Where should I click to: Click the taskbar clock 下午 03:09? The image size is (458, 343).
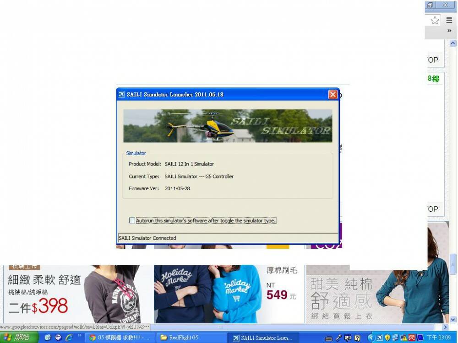(x=438, y=338)
